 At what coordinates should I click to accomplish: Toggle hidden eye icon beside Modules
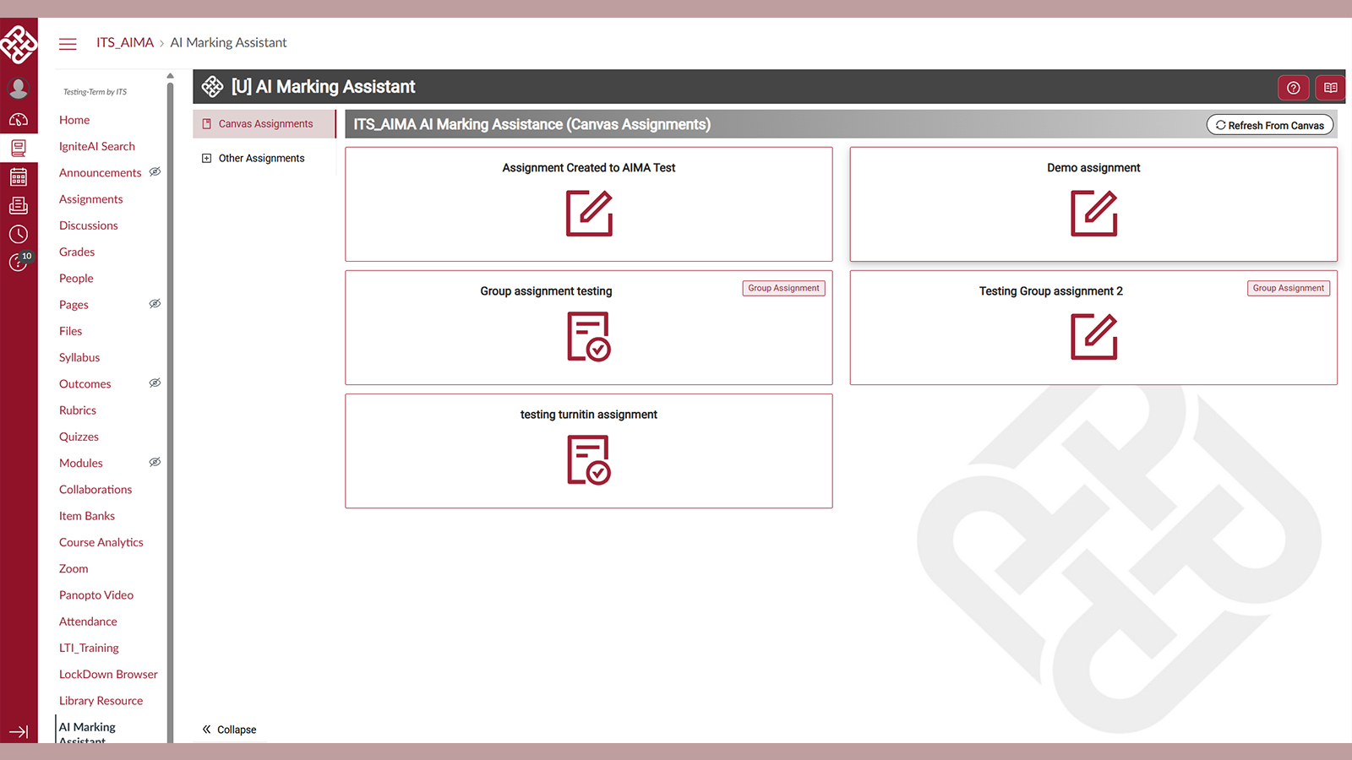(x=155, y=462)
